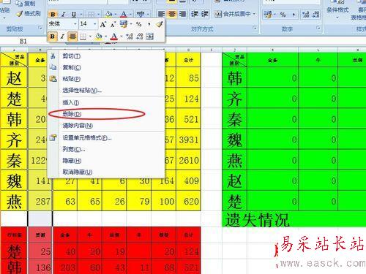Click Shrink Font on the mini toolbar

click(113, 24)
